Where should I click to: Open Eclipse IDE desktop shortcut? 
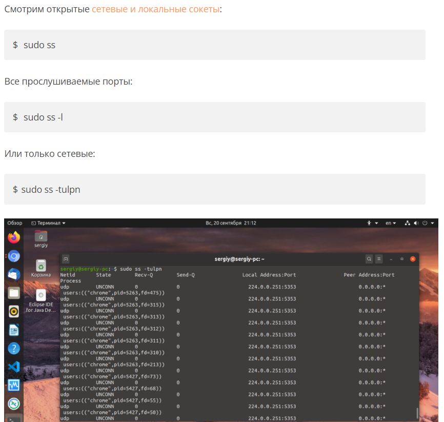(41, 300)
